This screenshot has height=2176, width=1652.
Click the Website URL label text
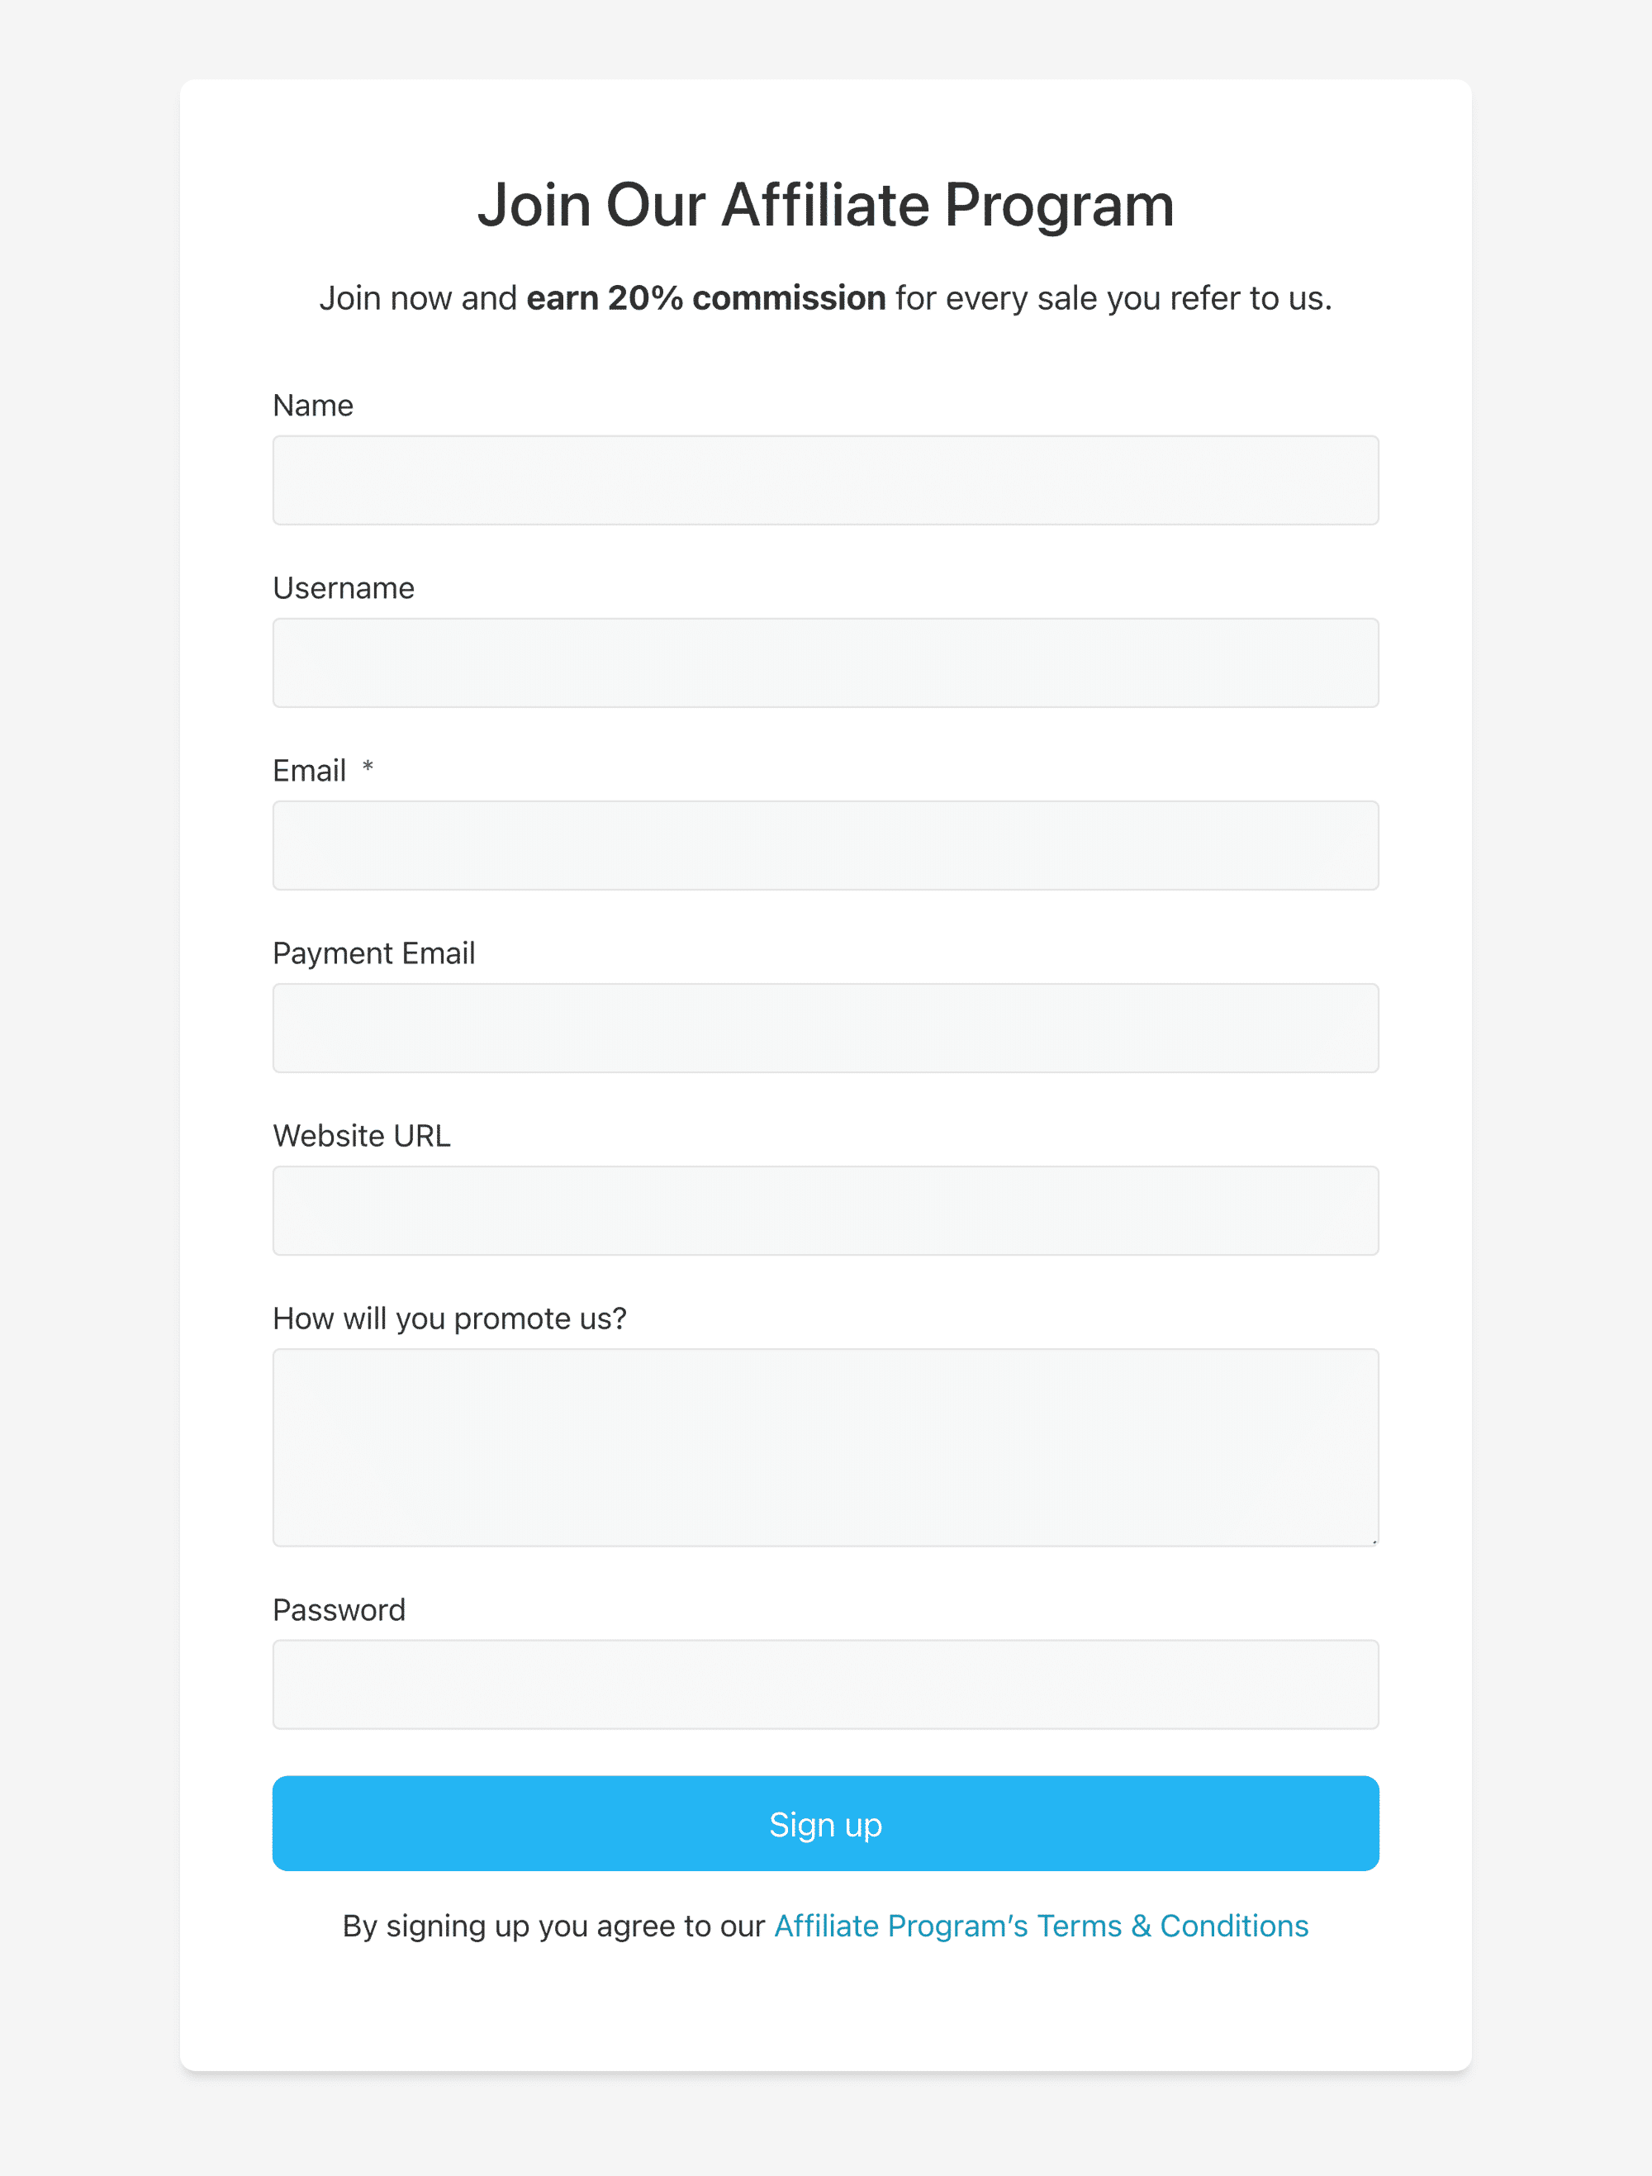pos(361,1135)
